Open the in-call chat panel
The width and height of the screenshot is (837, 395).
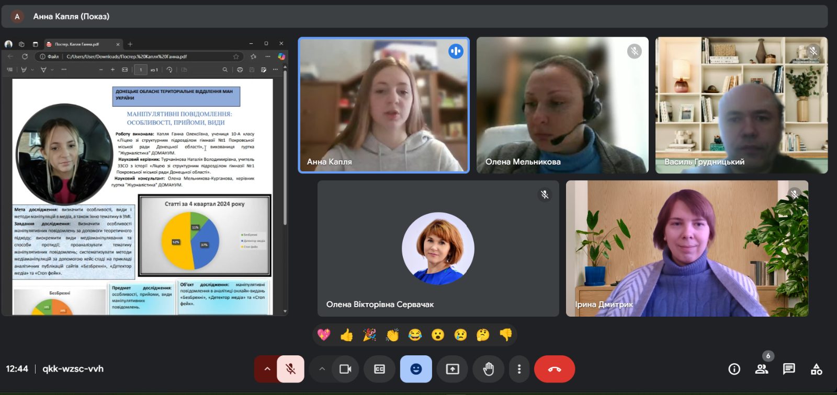789,369
